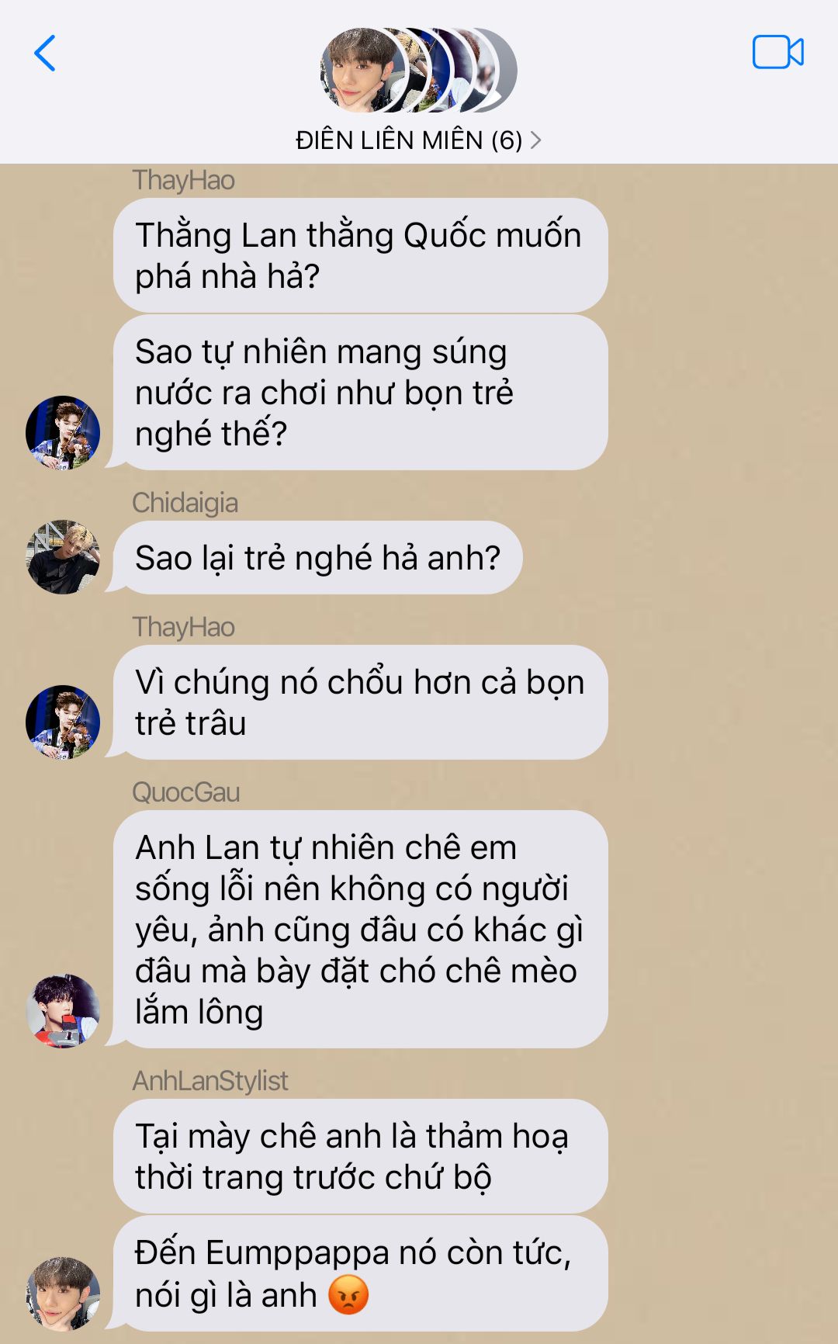Select message "Thằng Lan thằng Quốc muốn phá nhà hả?"
The width and height of the screenshot is (838, 1344).
pos(361,255)
